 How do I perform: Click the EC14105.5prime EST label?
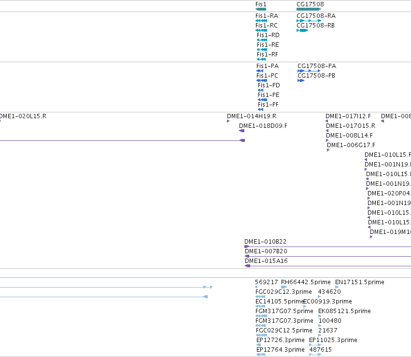[280, 302]
